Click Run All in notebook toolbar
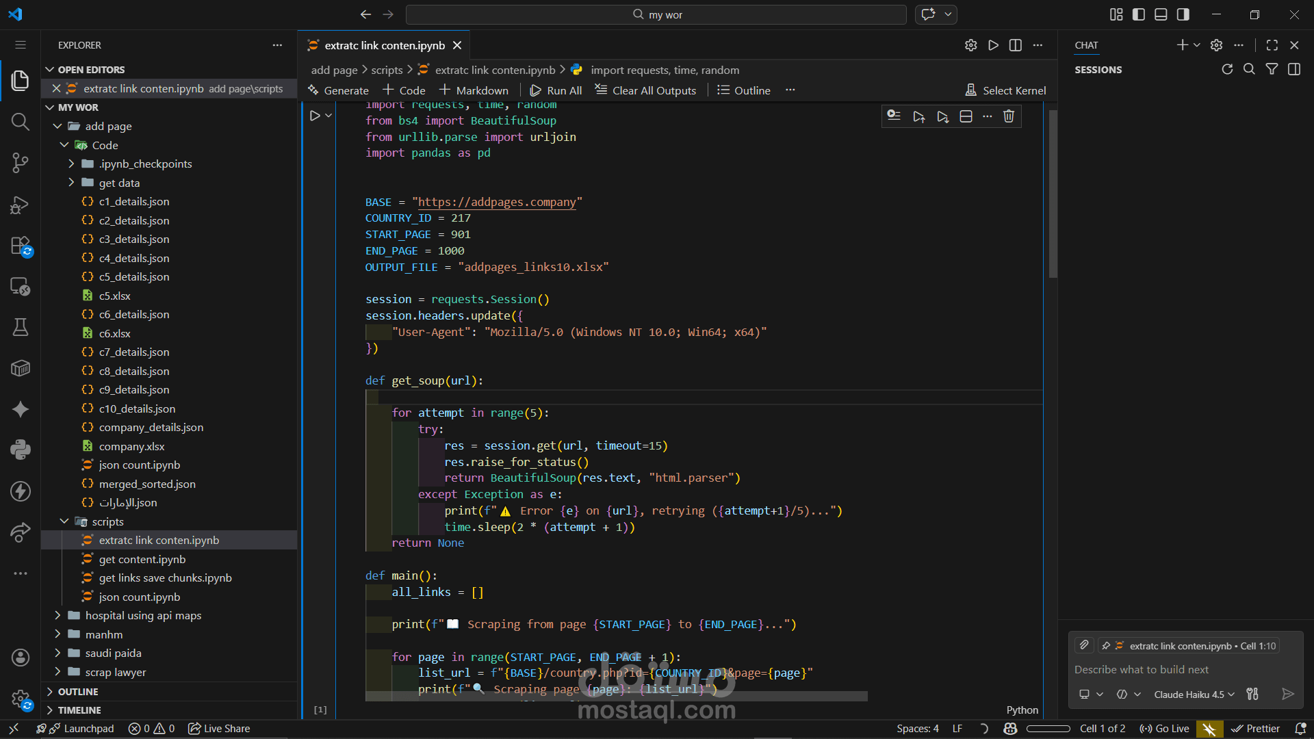The width and height of the screenshot is (1314, 739). coord(556,90)
